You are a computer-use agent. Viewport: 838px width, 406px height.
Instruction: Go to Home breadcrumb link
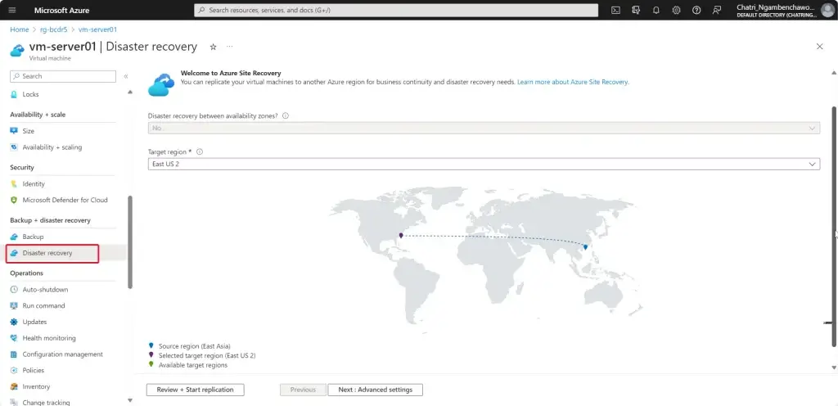[x=20, y=30]
